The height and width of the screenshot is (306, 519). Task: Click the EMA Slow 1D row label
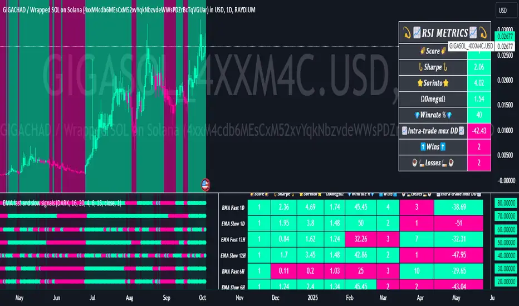[x=233, y=224]
